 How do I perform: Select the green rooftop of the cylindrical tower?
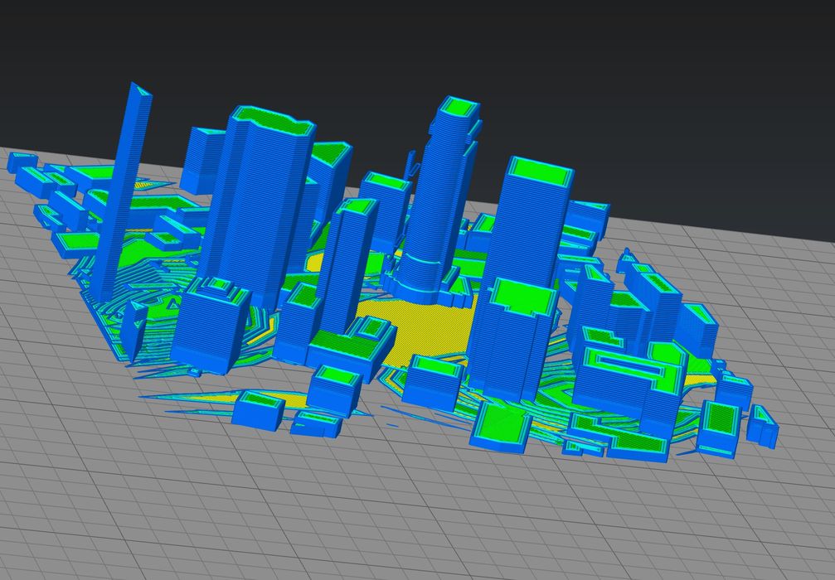point(459,107)
